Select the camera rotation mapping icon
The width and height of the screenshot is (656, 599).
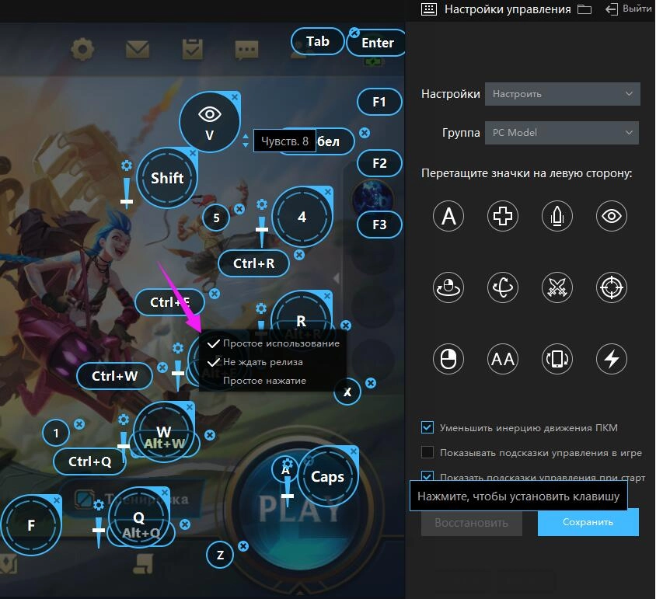coord(503,287)
